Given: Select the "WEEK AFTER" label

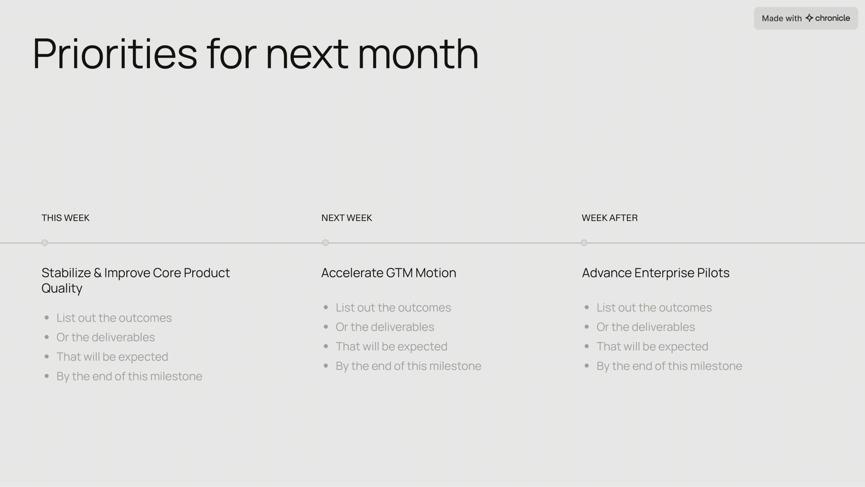Looking at the screenshot, I should (610, 218).
